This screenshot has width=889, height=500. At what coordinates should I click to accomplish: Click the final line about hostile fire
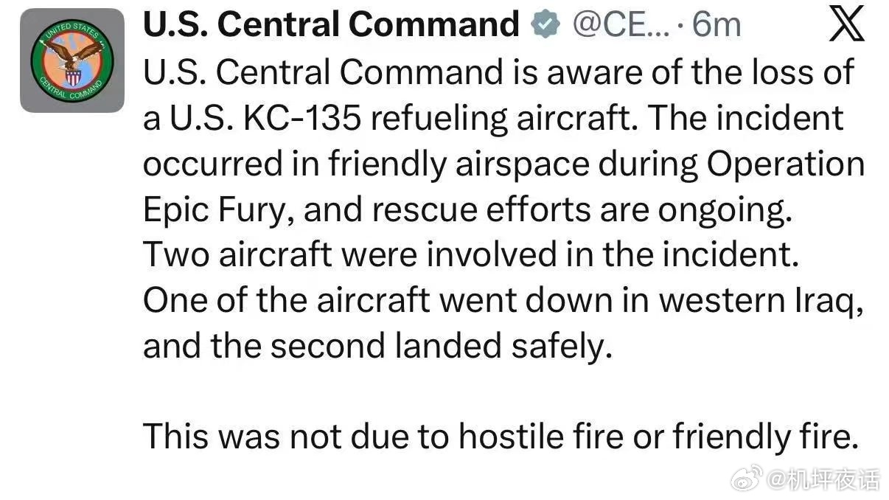tap(501, 437)
